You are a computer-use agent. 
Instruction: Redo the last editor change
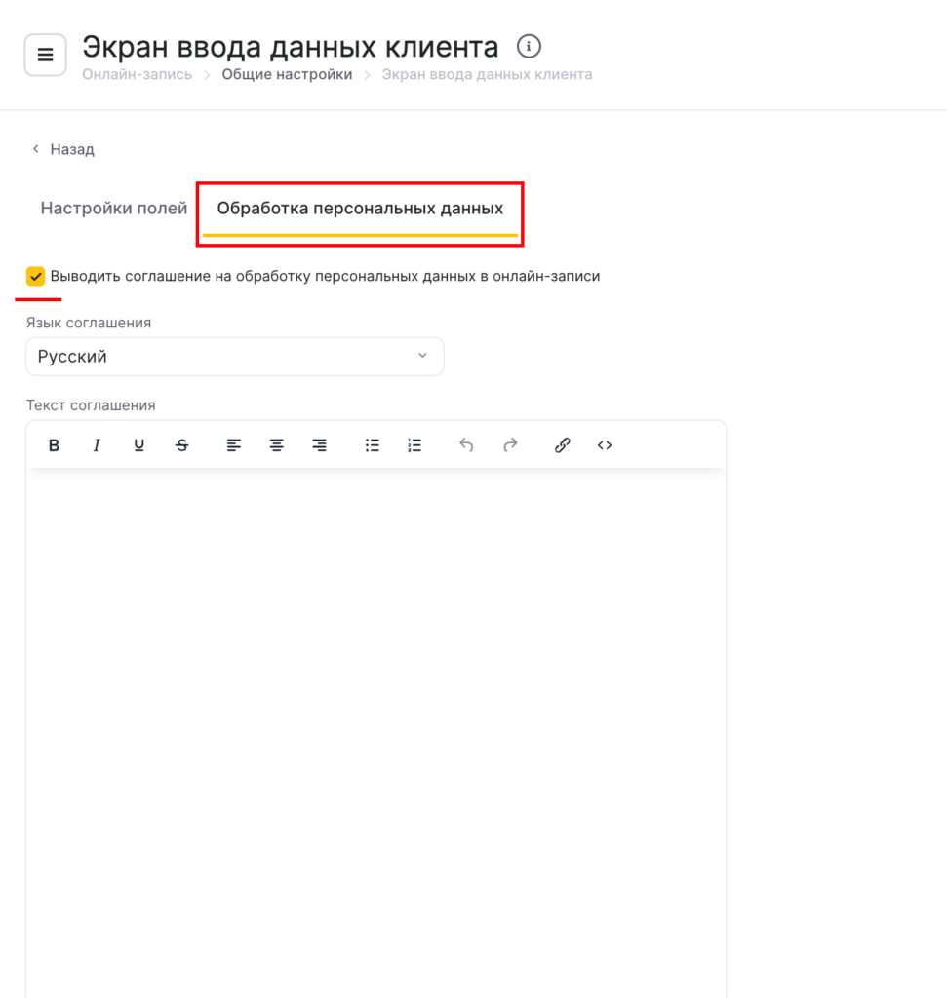click(x=509, y=445)
